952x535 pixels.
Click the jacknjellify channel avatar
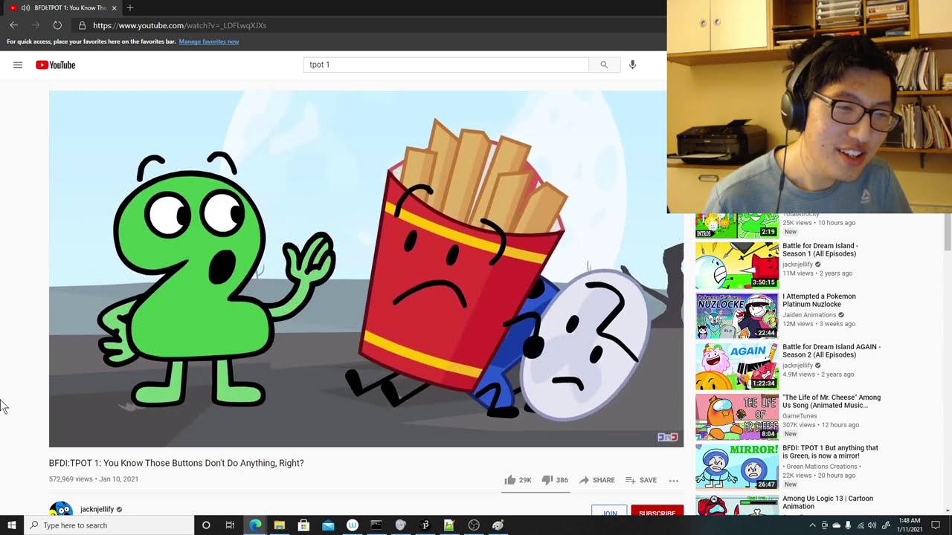pyautogui.click(x=61, y=510)
